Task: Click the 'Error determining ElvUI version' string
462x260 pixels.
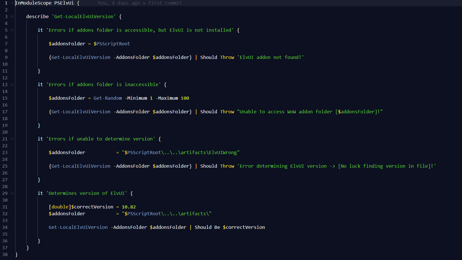Action: coord(337,166)
